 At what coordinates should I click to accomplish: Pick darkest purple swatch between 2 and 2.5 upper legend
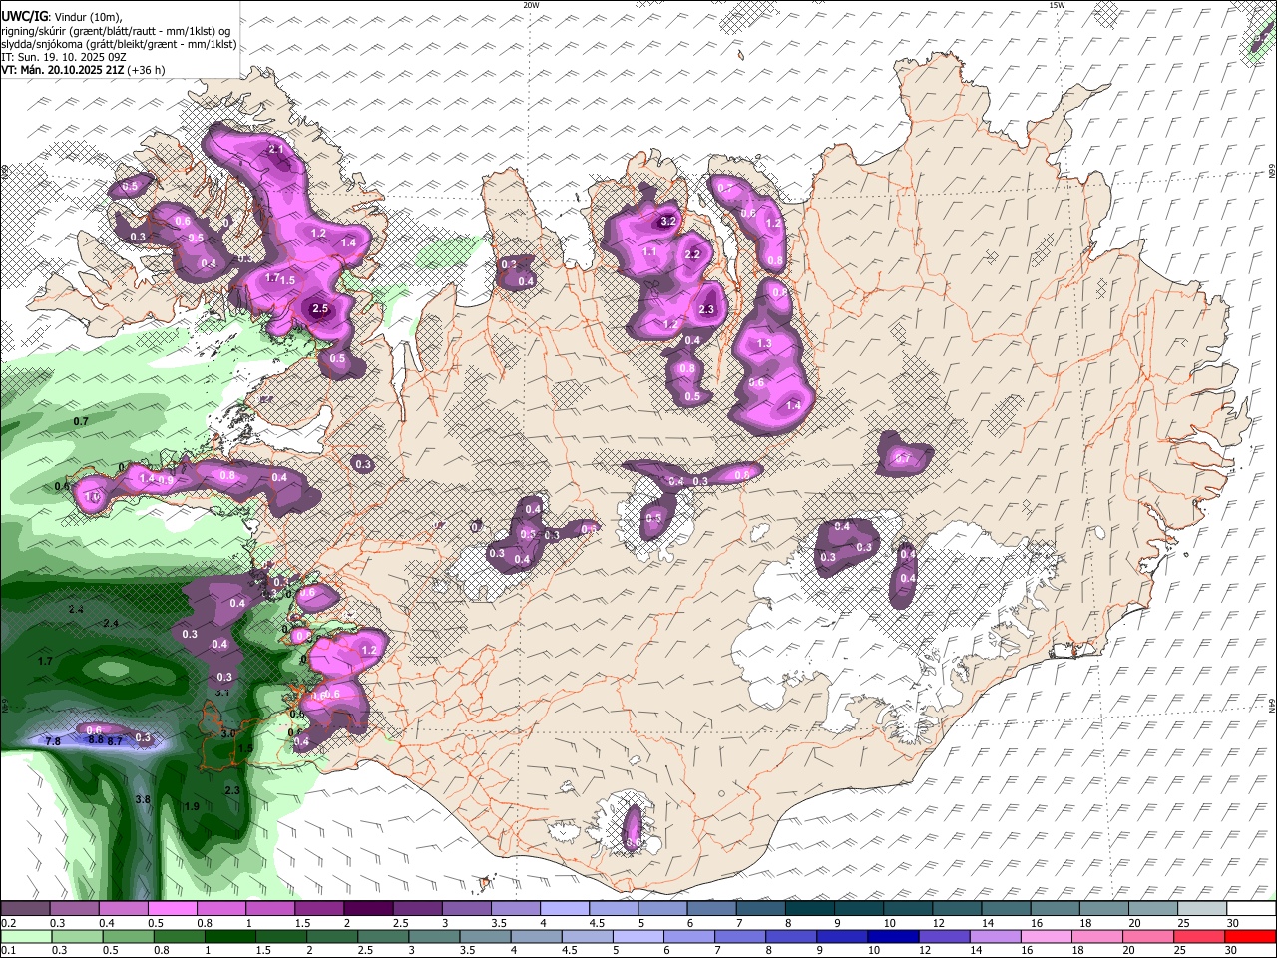(368, 908)
